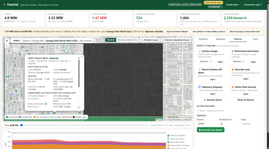
Task: Click the Thermostat cloud down thermometer icon
Action: click(232, 51)
